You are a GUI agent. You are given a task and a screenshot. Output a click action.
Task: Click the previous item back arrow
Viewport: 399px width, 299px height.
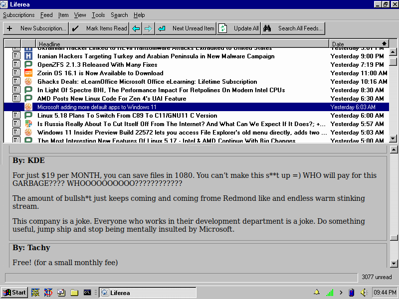[136, 28]
